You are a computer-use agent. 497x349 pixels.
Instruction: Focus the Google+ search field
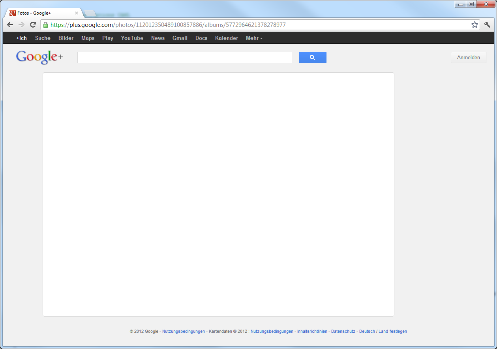(185, 57)
